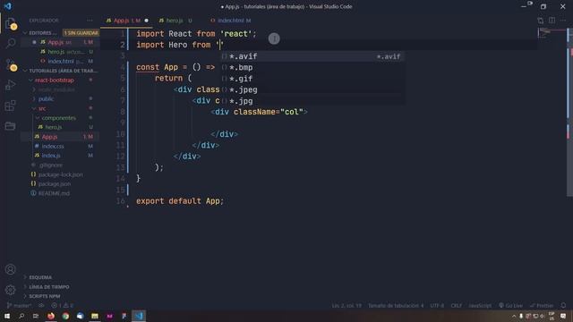Click the notifications bell in status bar

click(563, 305)
